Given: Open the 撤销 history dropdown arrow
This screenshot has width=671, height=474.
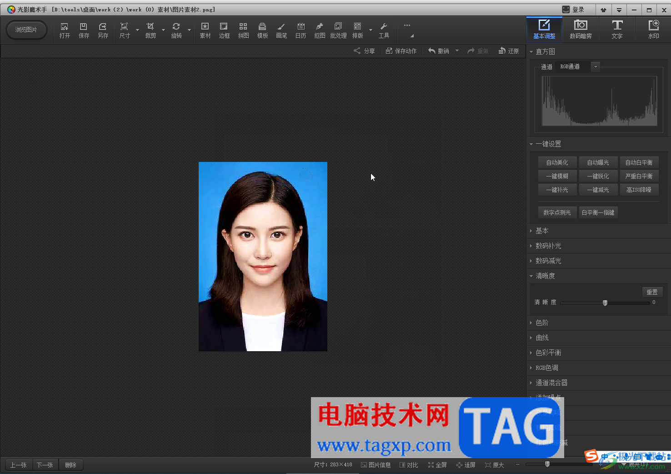Looking at the screenshot, I should (457, 51).
